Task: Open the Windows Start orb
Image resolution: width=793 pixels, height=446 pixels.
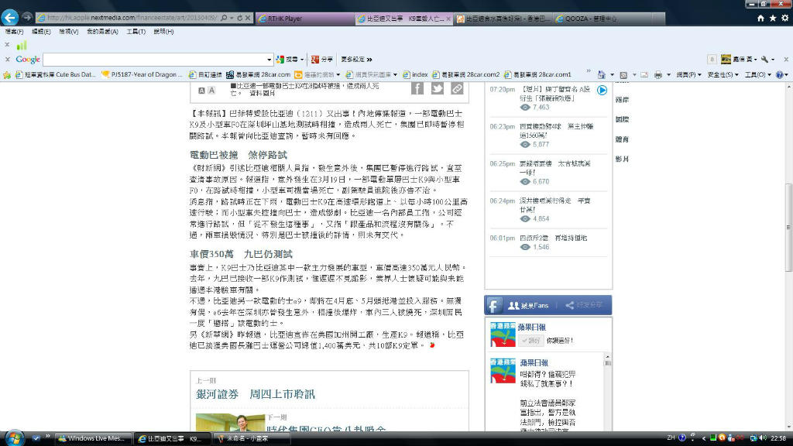Action: (13, 438)
